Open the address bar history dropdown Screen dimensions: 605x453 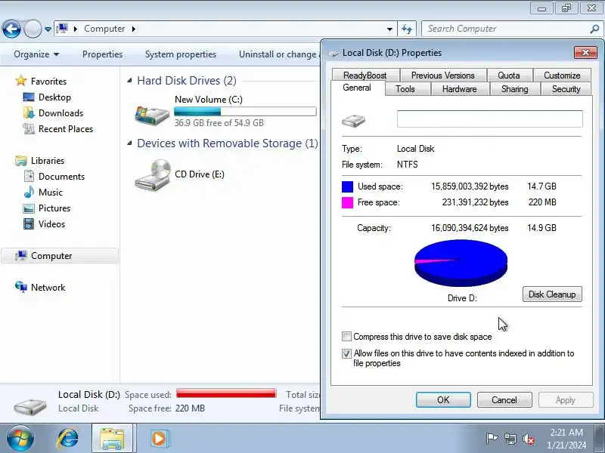tap(389, 29)
